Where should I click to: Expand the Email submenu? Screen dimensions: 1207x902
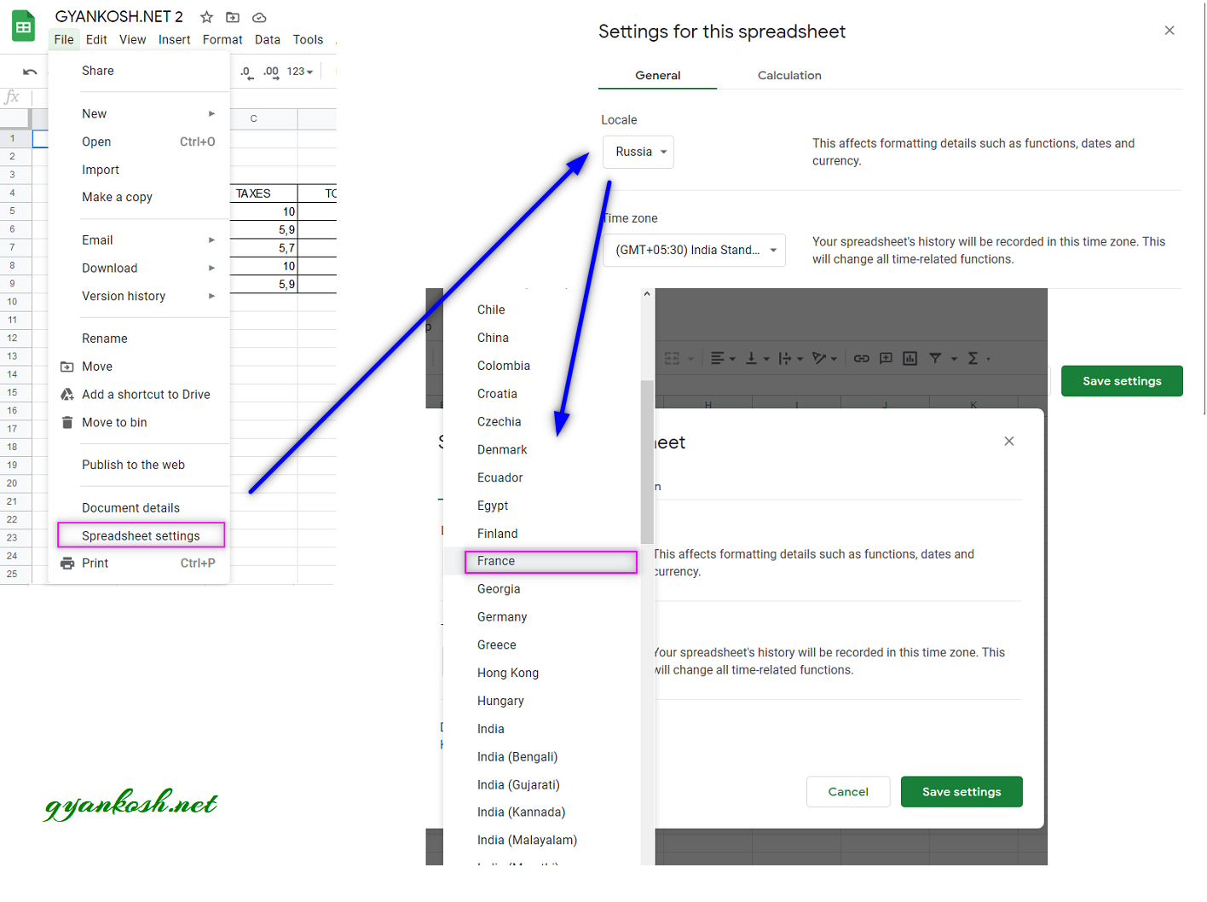click(x=139, y=240)
